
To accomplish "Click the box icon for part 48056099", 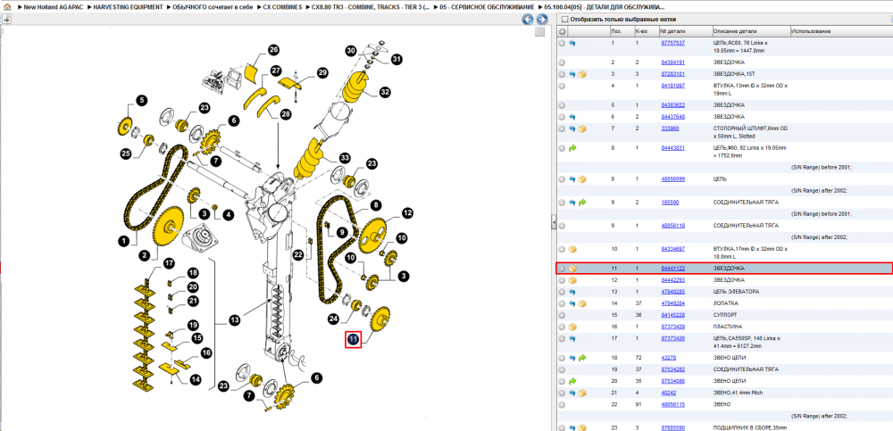I will [582, 178].
